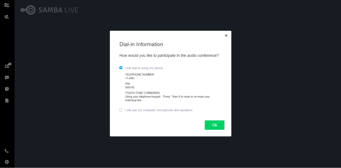The height and width of the screenshot is (168, 341).
Task: Open the Q&A question bubble icon
Action: (x=7, y=89)
